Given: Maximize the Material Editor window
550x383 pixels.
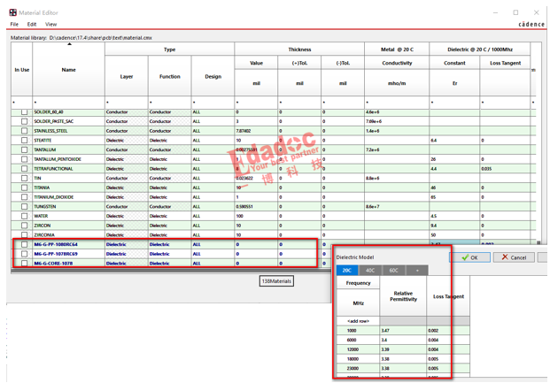Looking at the screenshot, I should (515, 12).
